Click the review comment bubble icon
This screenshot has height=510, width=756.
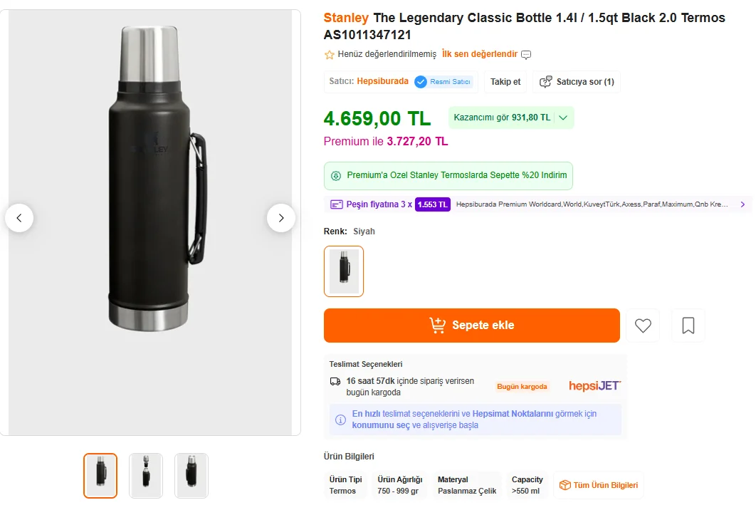[x=526, y=55]
